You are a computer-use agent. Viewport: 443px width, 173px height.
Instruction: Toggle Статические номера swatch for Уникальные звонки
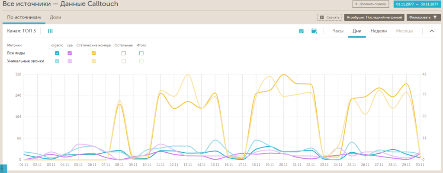pos(93,61)
